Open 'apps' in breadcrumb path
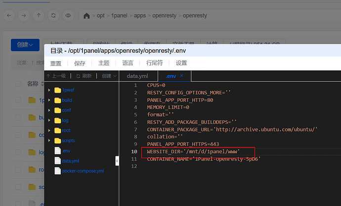 (140, 16)
